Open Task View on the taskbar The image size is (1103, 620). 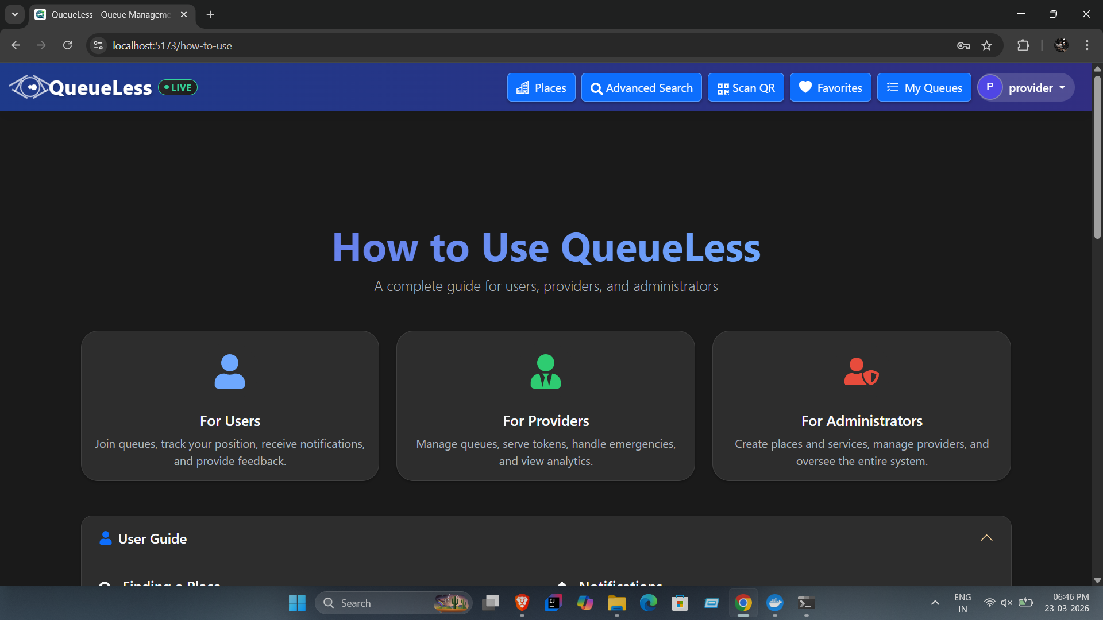[491, 603]
